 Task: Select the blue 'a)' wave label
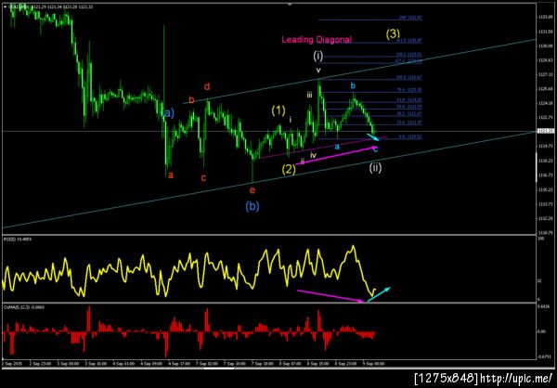point(169,113)
